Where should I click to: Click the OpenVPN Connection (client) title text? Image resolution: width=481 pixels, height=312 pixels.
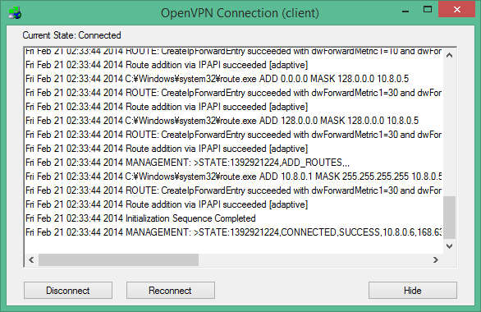[240, 13]
